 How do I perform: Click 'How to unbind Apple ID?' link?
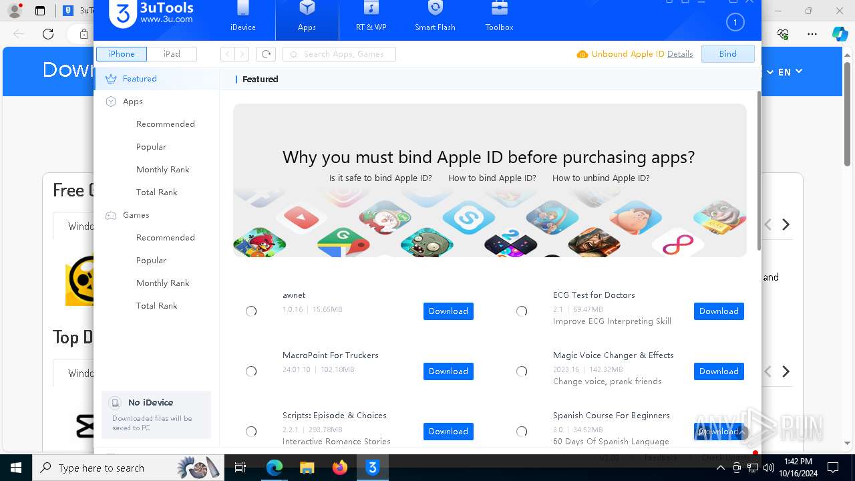601,178
